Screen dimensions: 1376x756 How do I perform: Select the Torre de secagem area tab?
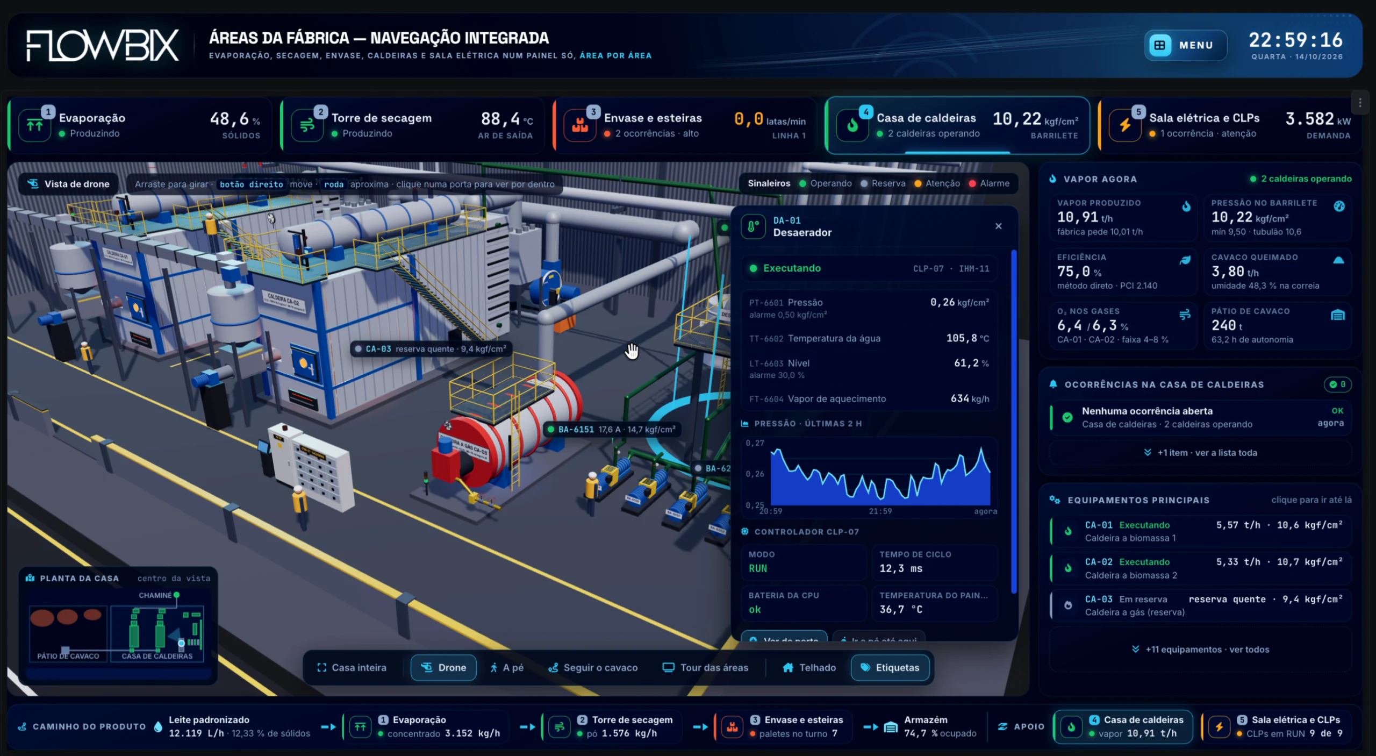pyautogui.click(x=413, y=126)
